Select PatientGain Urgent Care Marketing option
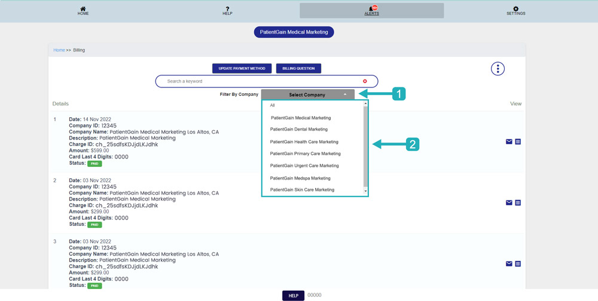The image size is (598, 301). pos(304,166)
